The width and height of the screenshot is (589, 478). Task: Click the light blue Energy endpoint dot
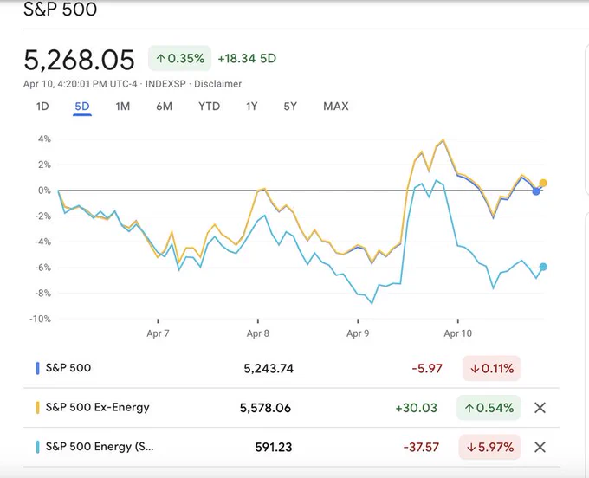pyautogui.click(x=543, y=267)
